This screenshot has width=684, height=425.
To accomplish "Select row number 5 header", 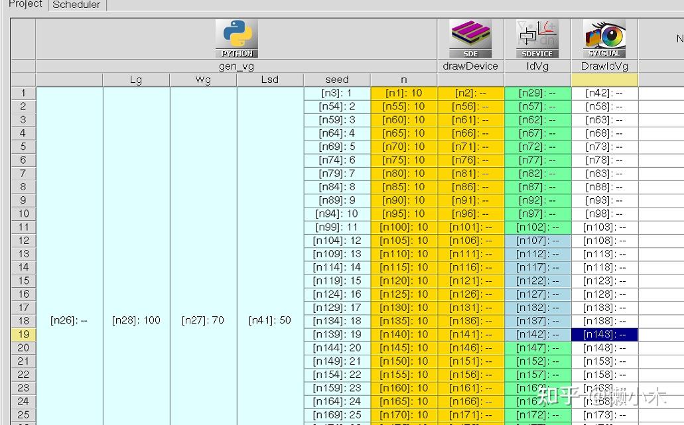I will click(23, 147).
